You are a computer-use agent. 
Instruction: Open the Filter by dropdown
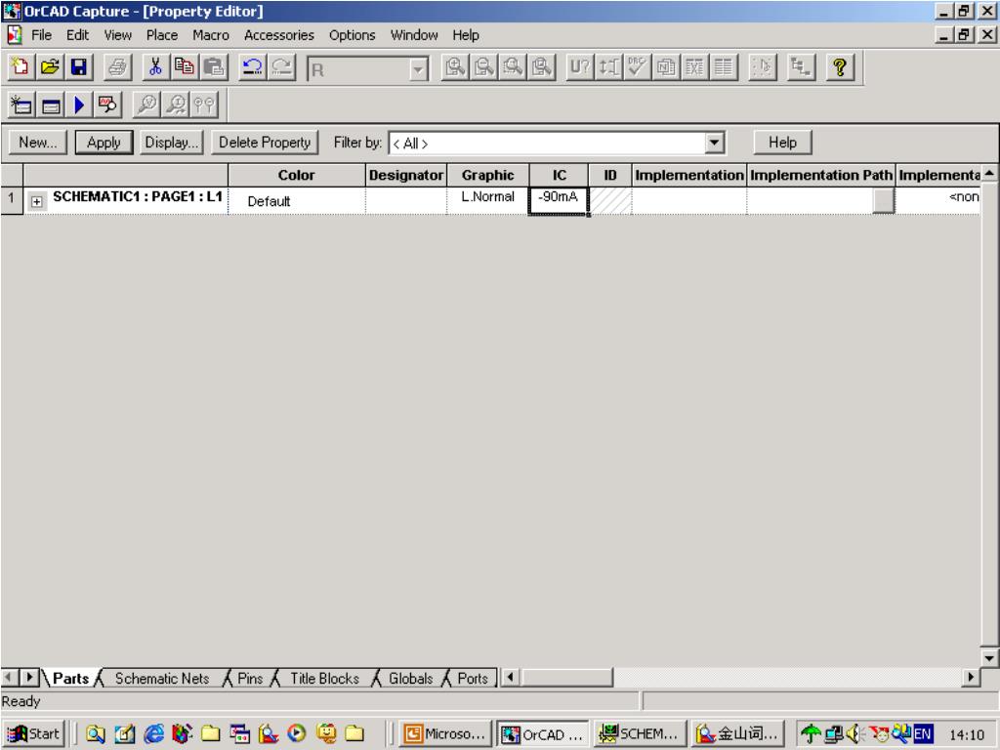[x=714, y=143]
